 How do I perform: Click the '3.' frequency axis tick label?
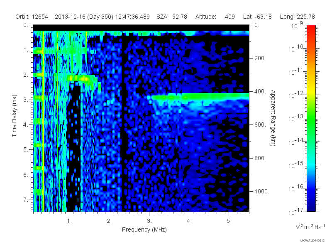(x=149, y=221)
